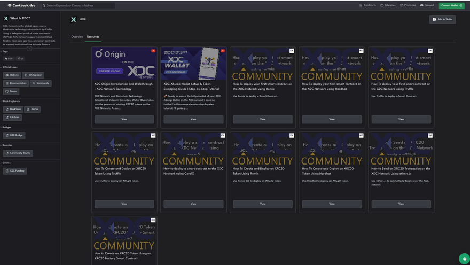Select the Resources tab
Screen dimensions: 470x265
pos(93,37)
